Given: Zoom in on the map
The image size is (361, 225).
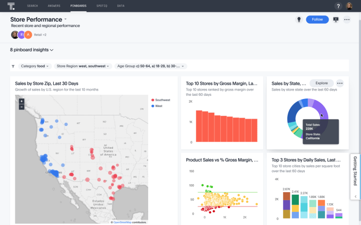Looking at the screenshot, I should tap(21, 101).
